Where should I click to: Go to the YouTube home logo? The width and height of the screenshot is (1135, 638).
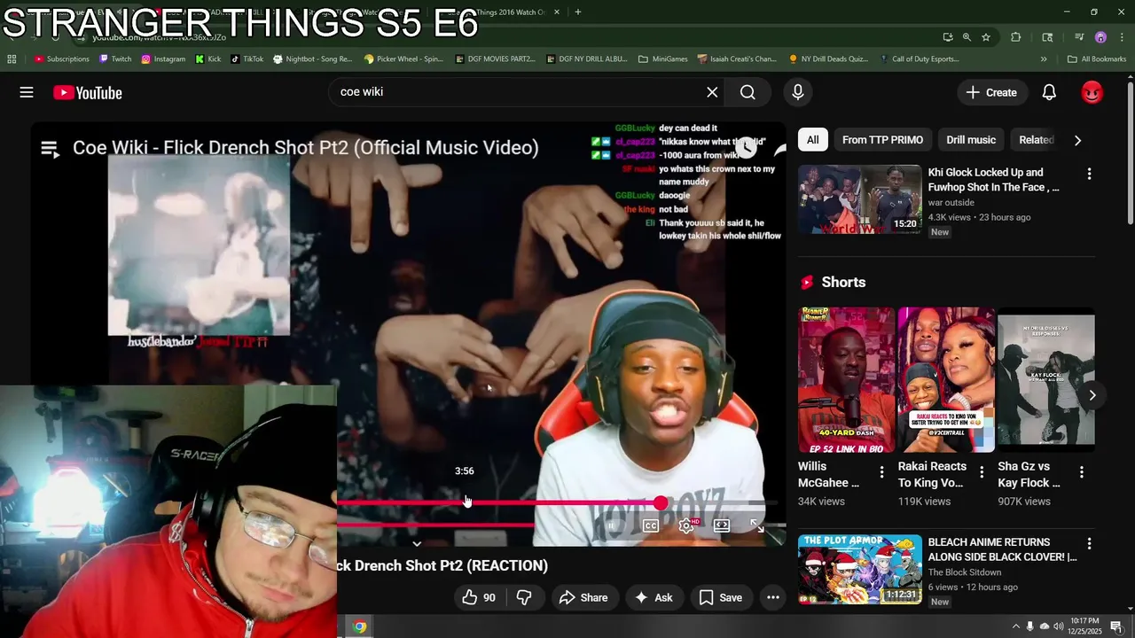click(87, 92)
